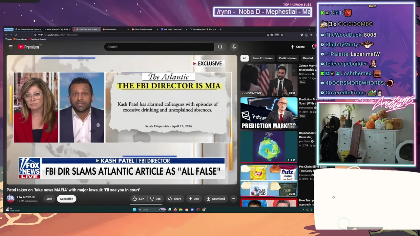Subscribe to Fox News channel

(67, 199)
